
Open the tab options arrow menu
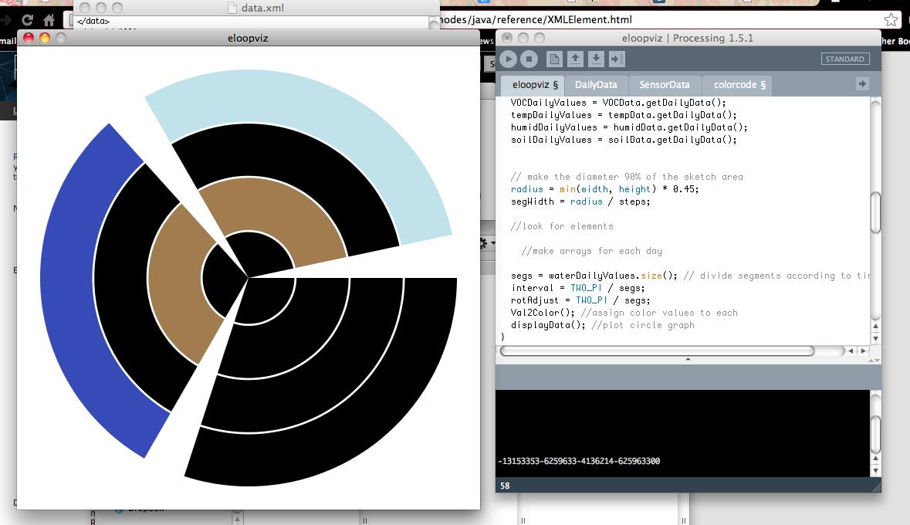point(863,83)
